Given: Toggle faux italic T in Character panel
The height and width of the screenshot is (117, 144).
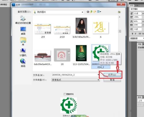Looking at the screenshot, I should (136, 34).
